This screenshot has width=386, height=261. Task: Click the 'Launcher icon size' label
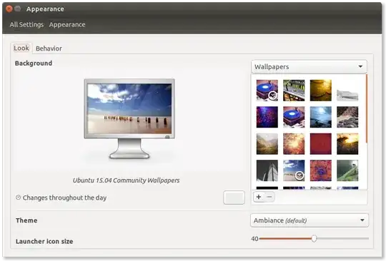[x=44, y=241]
